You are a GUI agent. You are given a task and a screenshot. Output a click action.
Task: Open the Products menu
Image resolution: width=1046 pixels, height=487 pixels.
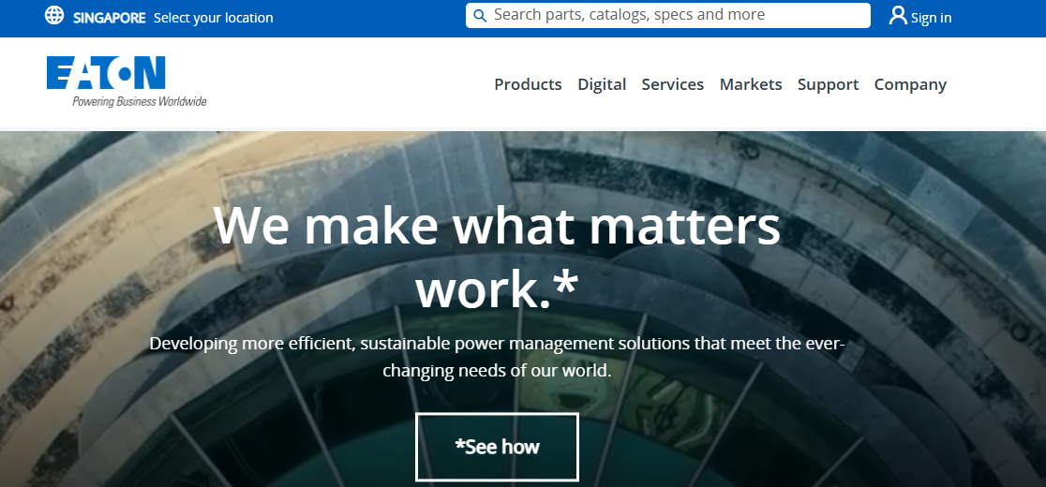[x=528, y=84]
